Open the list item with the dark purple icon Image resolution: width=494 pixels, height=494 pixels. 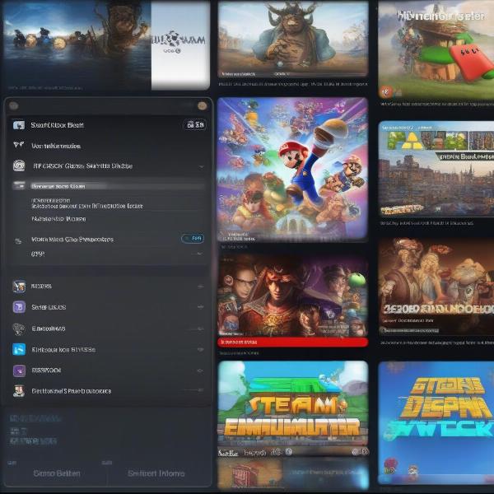tap(108, 370)
